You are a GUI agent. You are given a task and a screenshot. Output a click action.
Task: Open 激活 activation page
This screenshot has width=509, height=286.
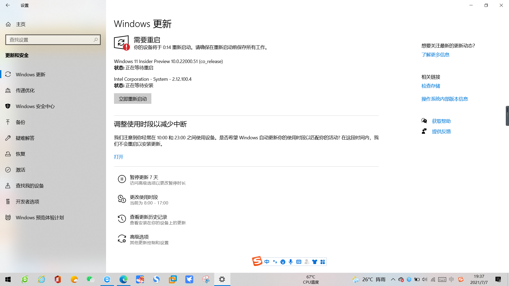coord(53,170)
